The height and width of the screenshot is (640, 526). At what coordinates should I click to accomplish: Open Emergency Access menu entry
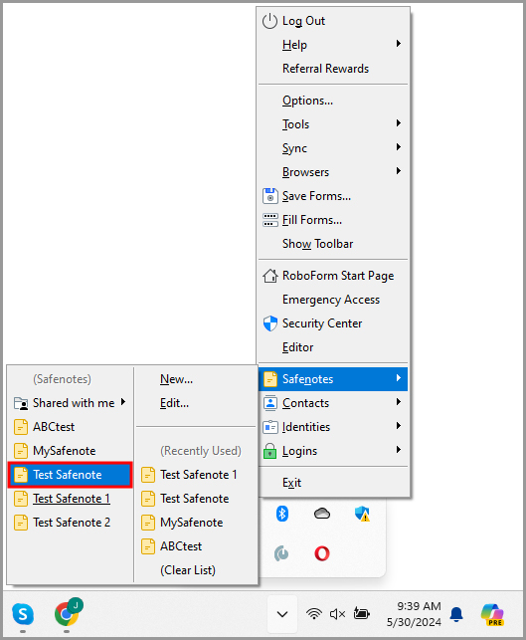(333, 300)
